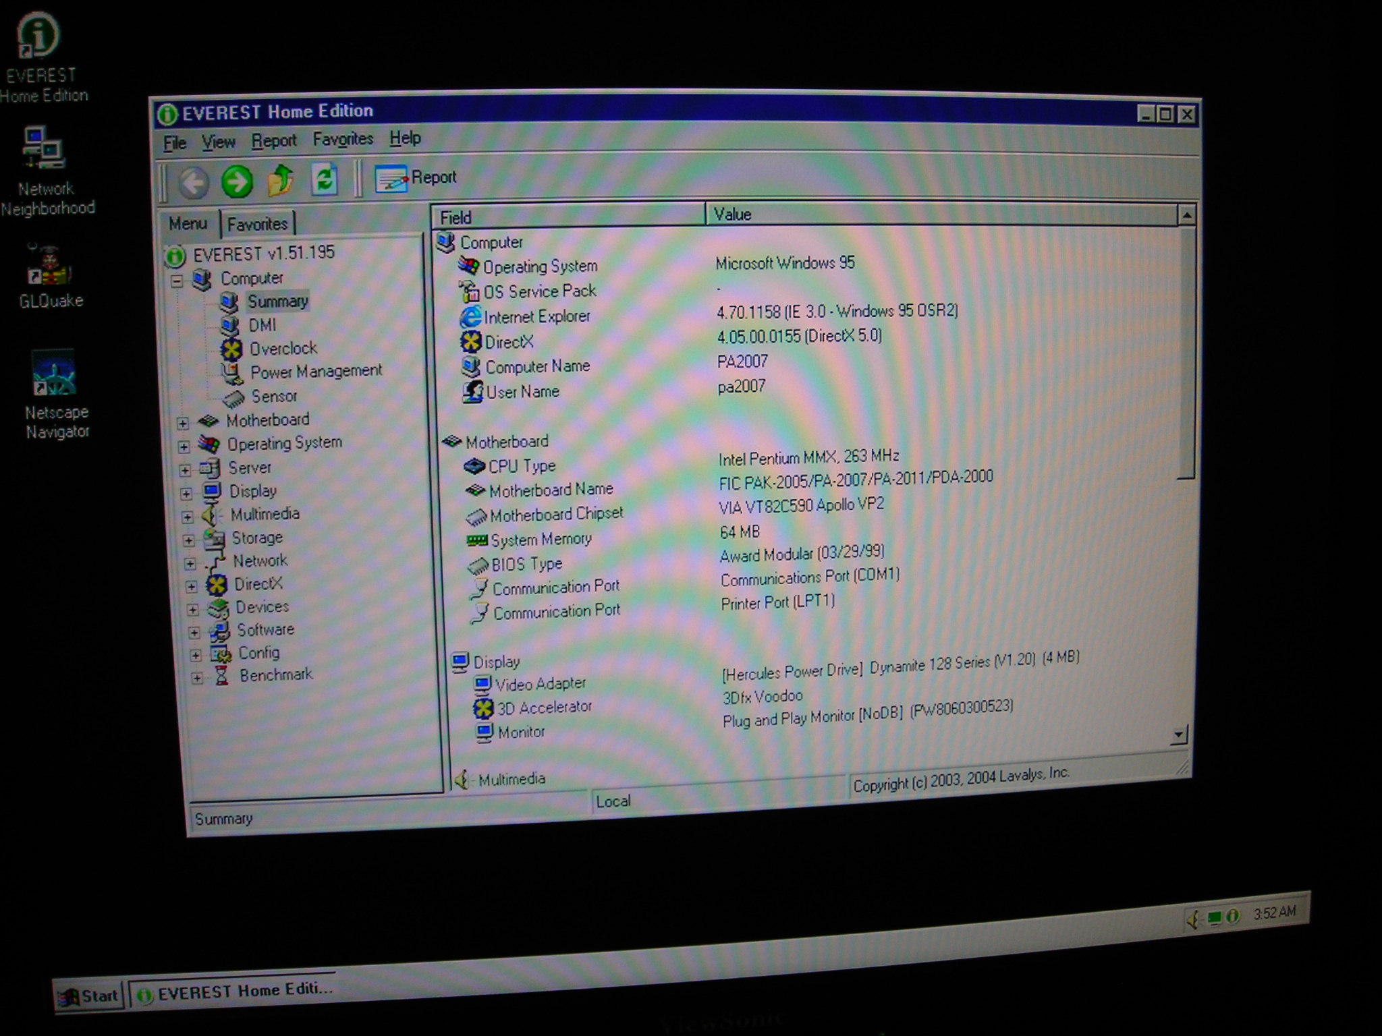Switch to the Favorites tab
Screen dimensions: 1382x1036
coord(257,224)
